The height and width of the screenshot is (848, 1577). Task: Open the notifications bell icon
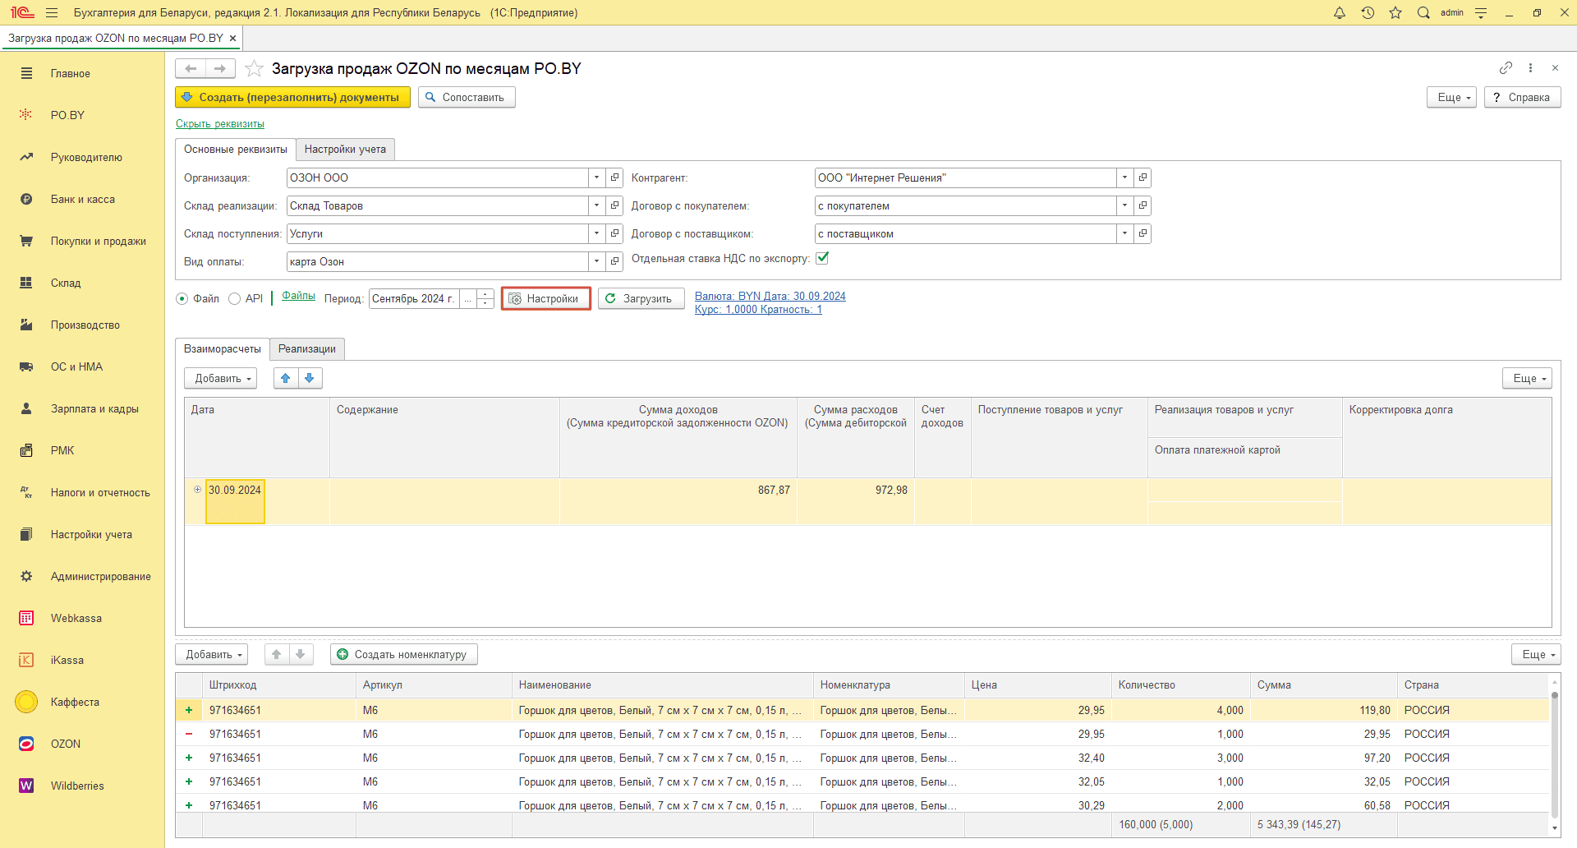(1340, 12)
